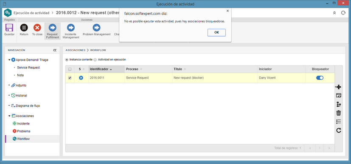This screenshot has width=351, height=164.
Task: Open Service Request in navigation
Action: click(x=28, y=68)
